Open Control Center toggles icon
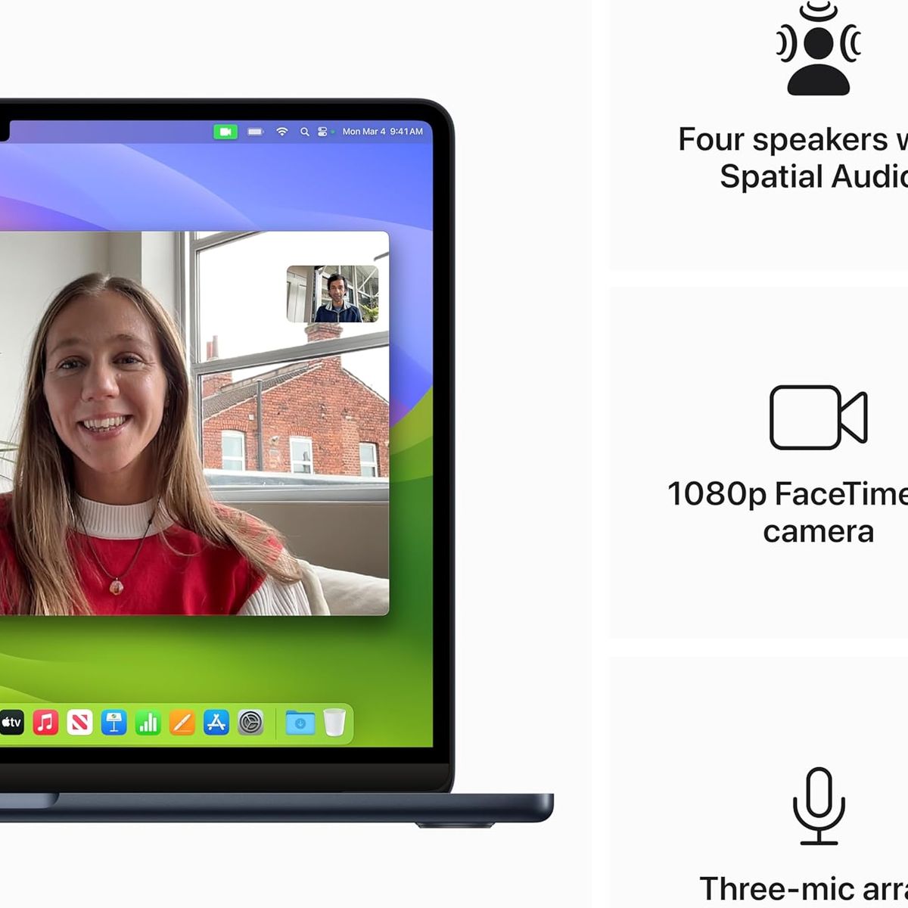The image size is (908, 908). (322, 132)
